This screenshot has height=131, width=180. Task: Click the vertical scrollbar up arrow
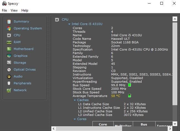point(175,19)
